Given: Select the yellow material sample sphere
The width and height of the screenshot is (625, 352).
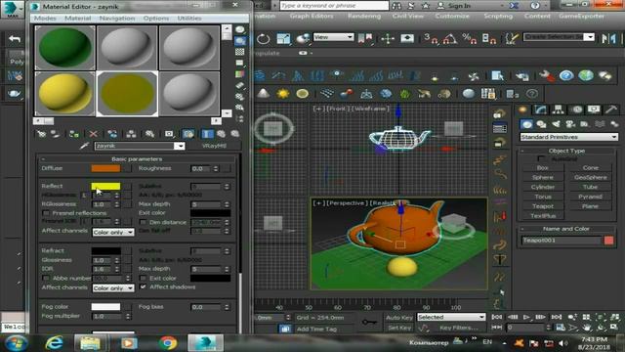Looking at the screenshot, I should (x=65, y=94).
